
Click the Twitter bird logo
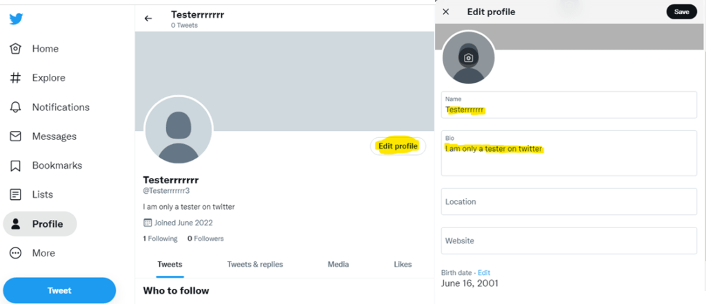[x=17, y=19]
